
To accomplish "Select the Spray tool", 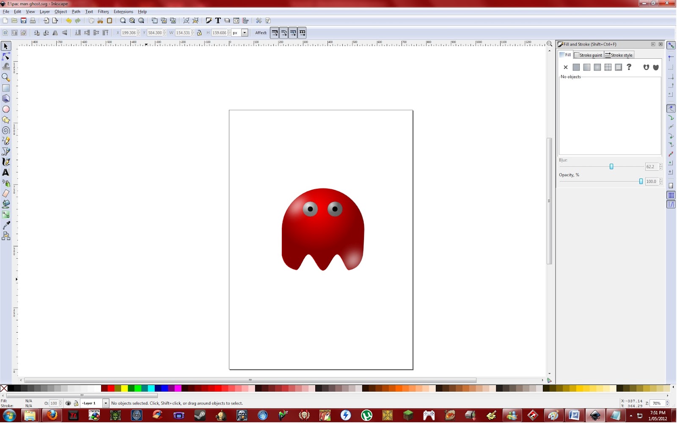I will point(6,183).
